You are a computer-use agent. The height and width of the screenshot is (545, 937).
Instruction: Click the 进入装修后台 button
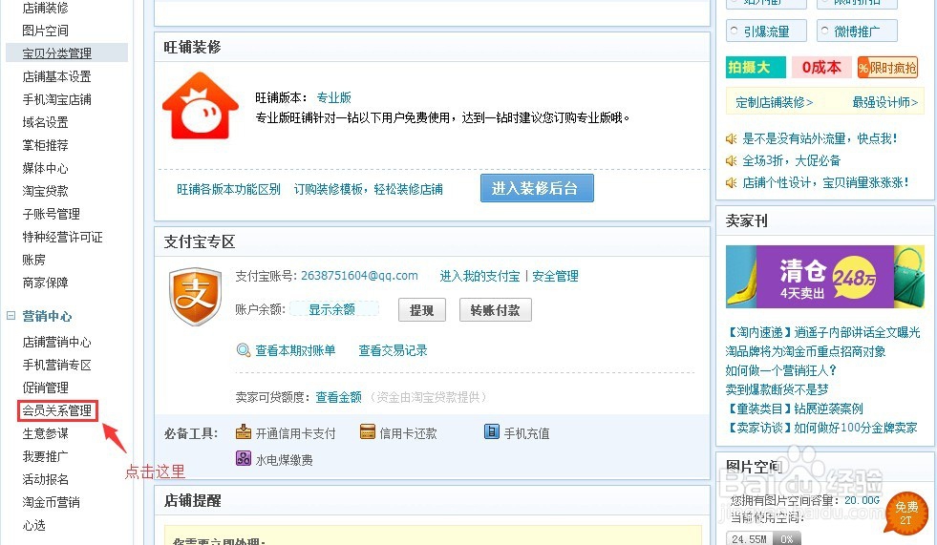click(537, 188)
